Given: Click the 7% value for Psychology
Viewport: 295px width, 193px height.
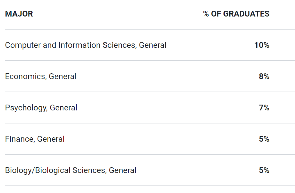Looking at the screenshot, I should (264, 108).
